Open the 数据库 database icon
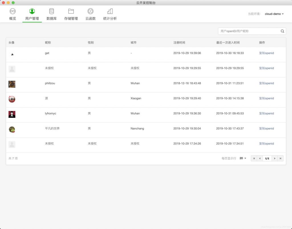The width and height of the screenshot is (292, 229). click(51, 11)
